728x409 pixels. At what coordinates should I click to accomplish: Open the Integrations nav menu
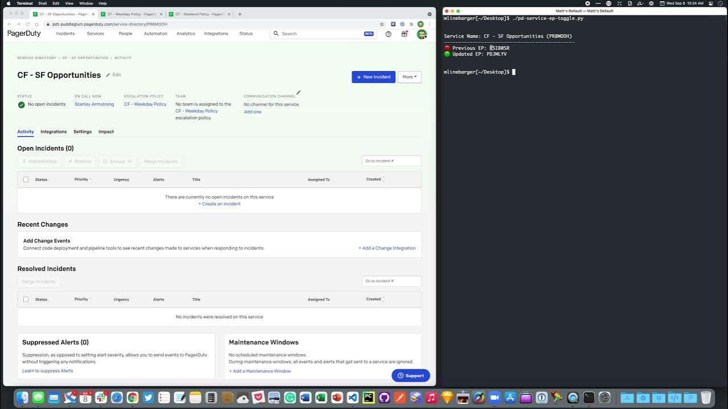pos(216,34)
